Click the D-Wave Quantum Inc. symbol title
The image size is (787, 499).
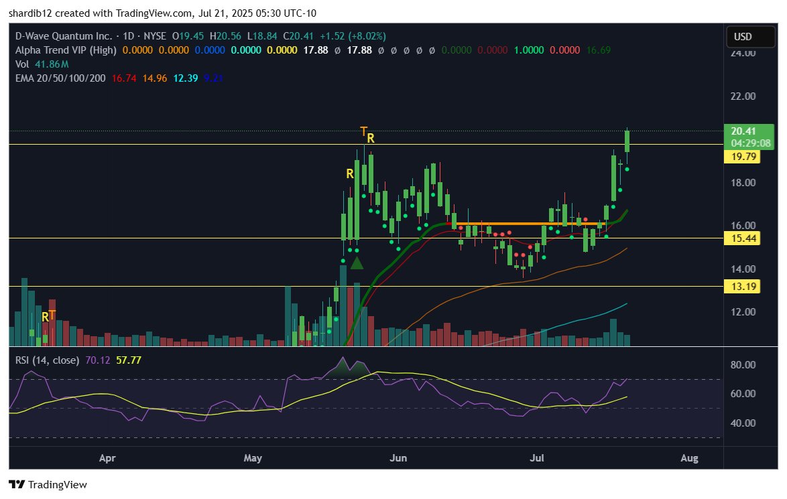[x=64, y=36]
